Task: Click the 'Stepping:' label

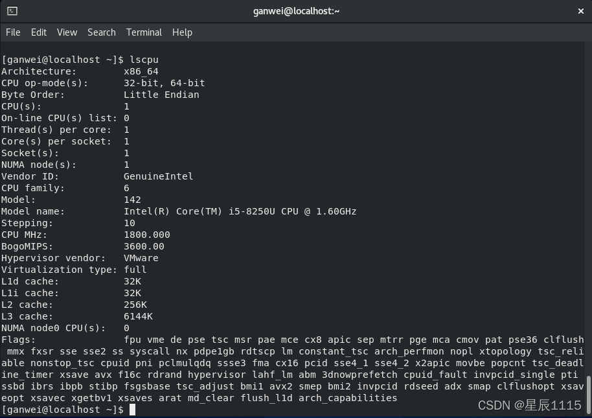Action: 27,223
